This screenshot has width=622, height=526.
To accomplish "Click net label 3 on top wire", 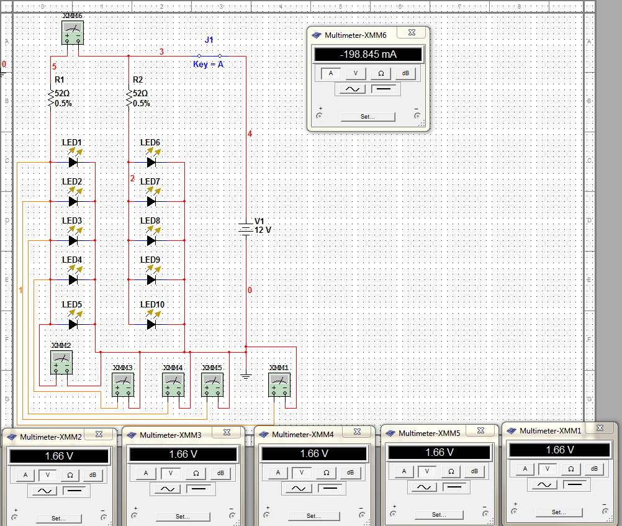I will point(161,52).
